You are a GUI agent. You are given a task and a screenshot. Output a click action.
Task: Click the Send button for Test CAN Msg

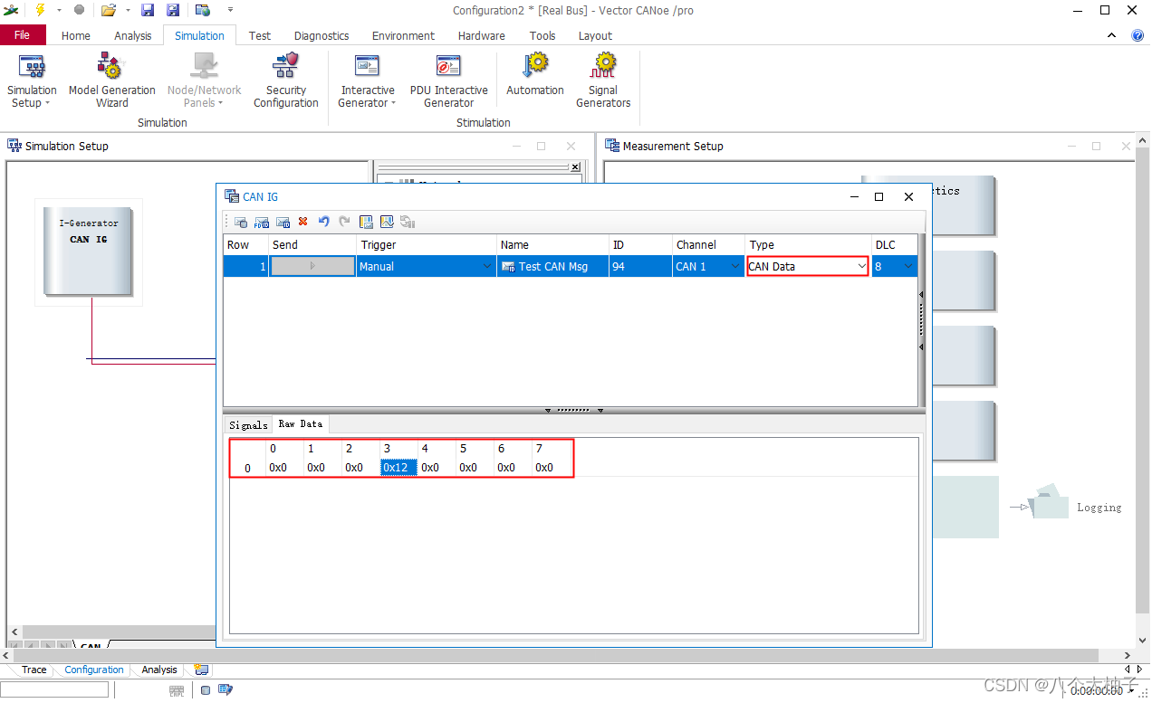313,266
